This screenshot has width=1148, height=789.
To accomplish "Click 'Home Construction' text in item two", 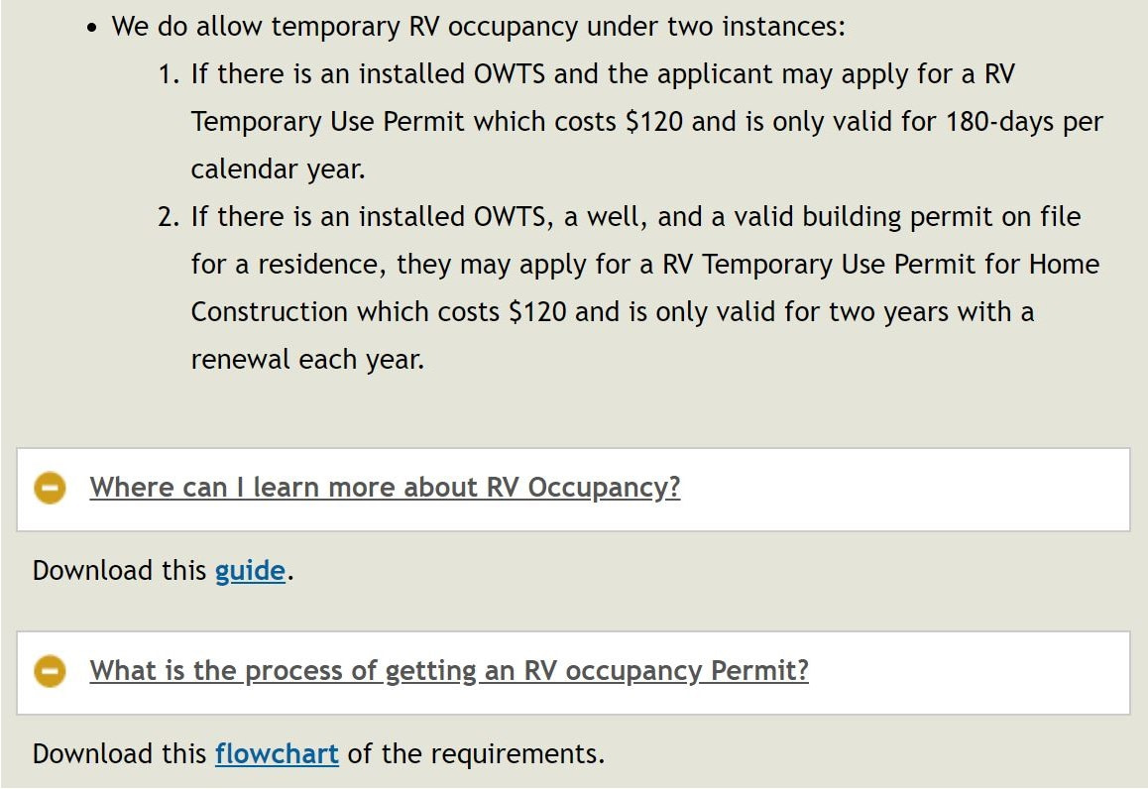I will click(644, 287).
